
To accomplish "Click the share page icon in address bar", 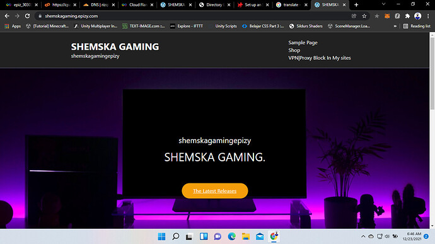I will (x=354, y=16).
